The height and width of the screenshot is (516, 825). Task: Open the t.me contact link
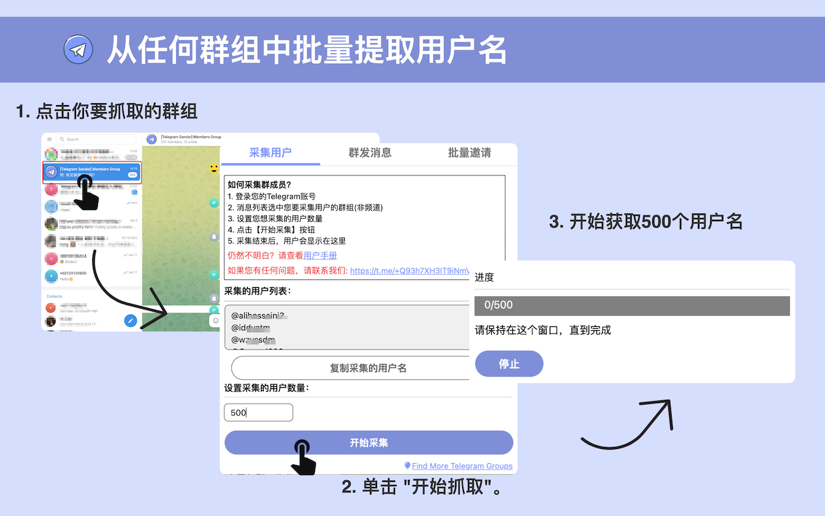pyautogui.click(x=410, y=270)
